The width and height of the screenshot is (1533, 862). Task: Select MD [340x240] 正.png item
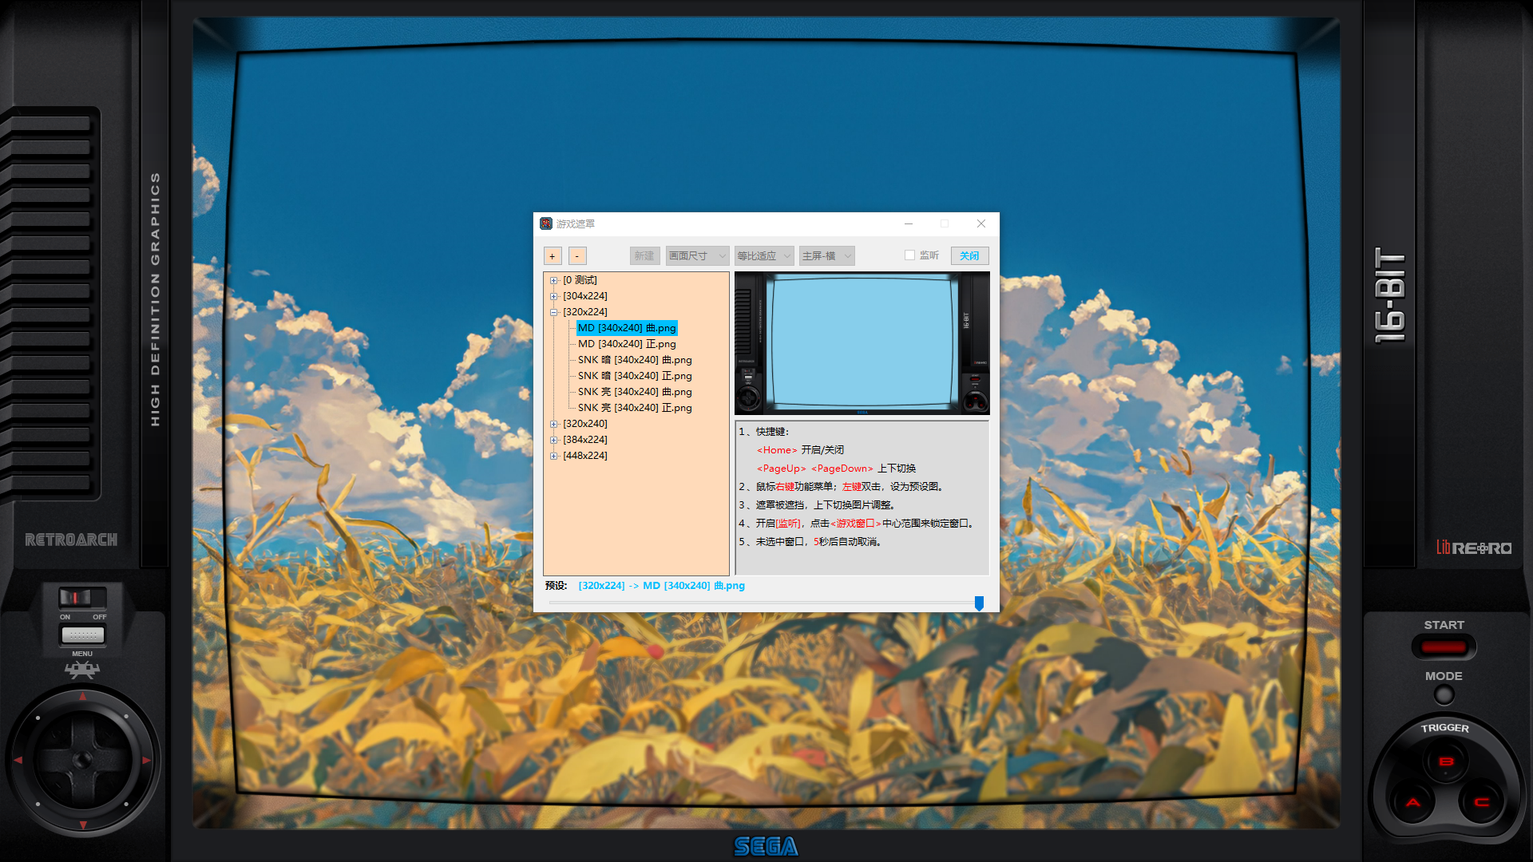(627, 344)
